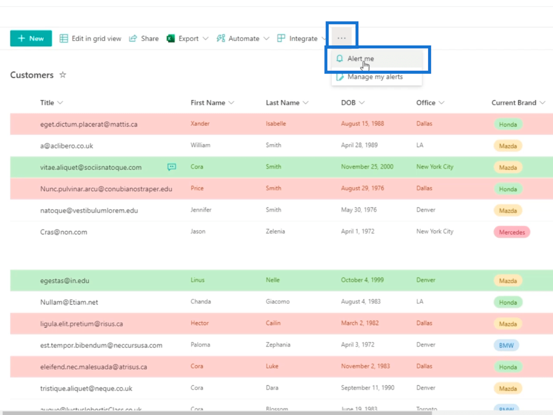Screen dimensions: 553x415
Task: Click New York City in Cora Smith row
Action: (434, 167)
